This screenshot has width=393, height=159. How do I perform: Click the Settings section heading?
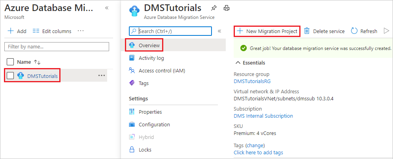tap(138, 99)
